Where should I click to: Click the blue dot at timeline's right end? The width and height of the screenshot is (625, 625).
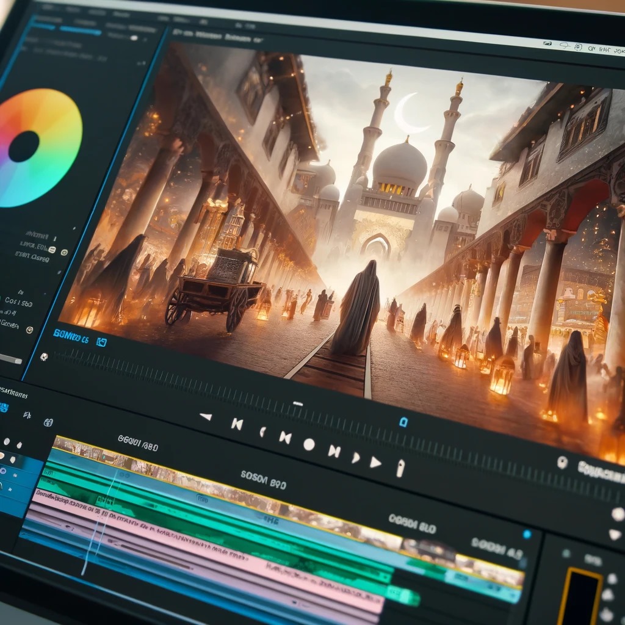click(x=527, y=534)
